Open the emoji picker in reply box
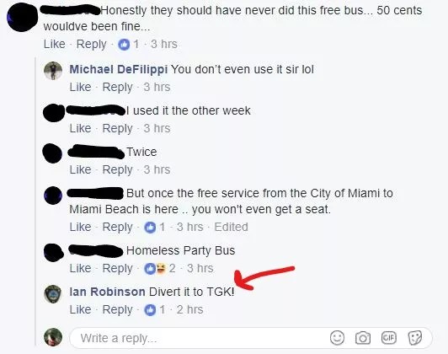Viewport: 448px width, 354px height. click(337, 338)
